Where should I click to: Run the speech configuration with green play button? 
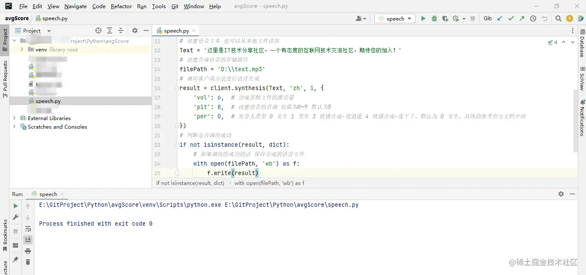[x=423, y=18]
